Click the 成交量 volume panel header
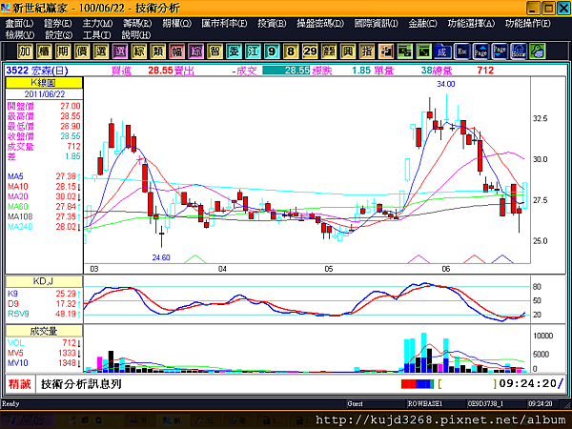The width and height of the screenshot is (572, 429). point(44,331)
